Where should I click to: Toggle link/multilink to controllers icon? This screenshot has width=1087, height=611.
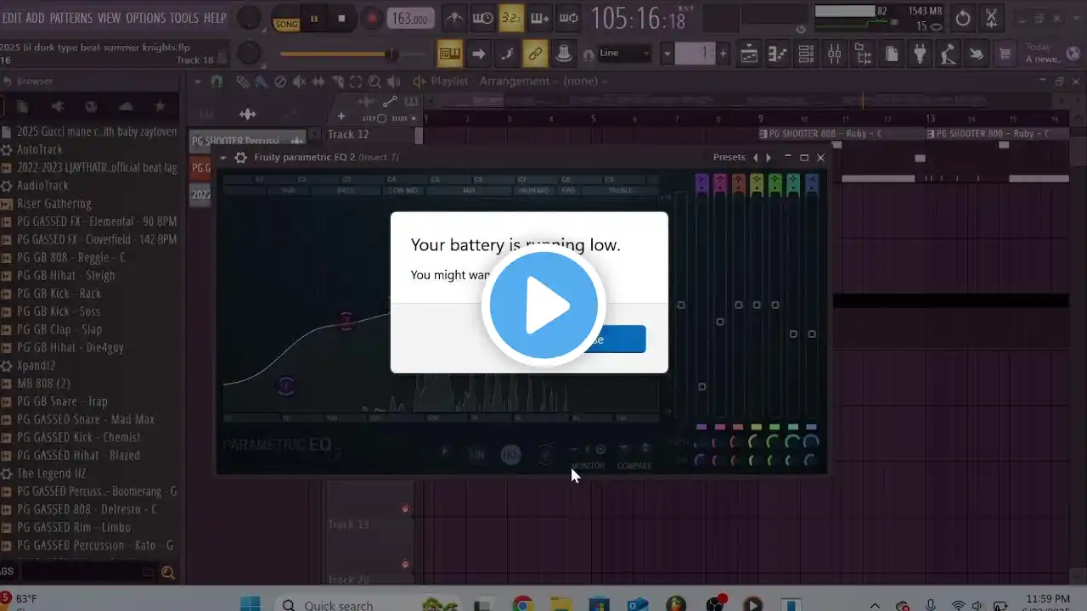(535, 54)
